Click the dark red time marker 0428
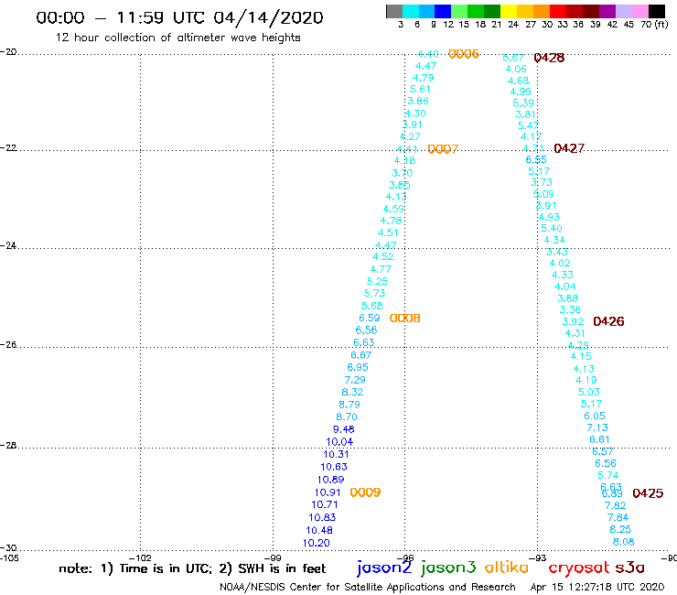This screenshot has width=677, height=595. click(x=549, y=58)
